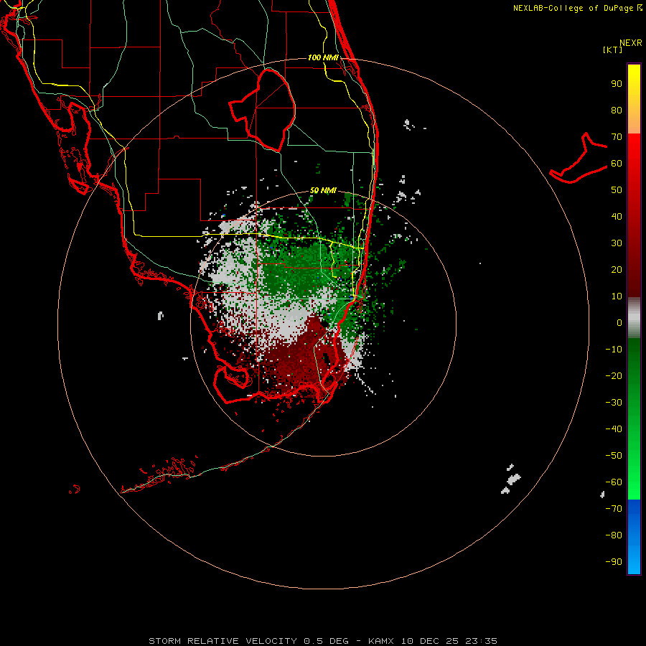Click the -30 scale value
Image resolution: width=646 pixels, height=646 pixels.
coord(614,403)
